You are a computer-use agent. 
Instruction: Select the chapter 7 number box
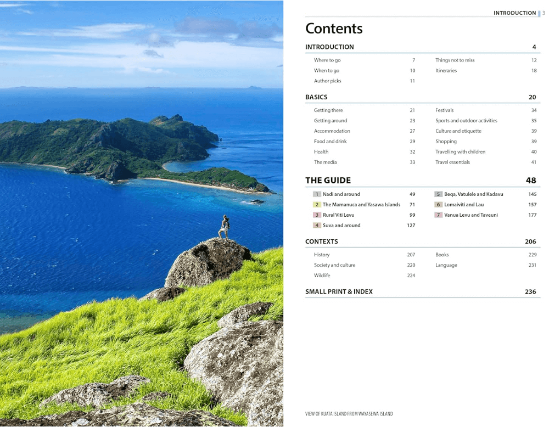(438, 215)
